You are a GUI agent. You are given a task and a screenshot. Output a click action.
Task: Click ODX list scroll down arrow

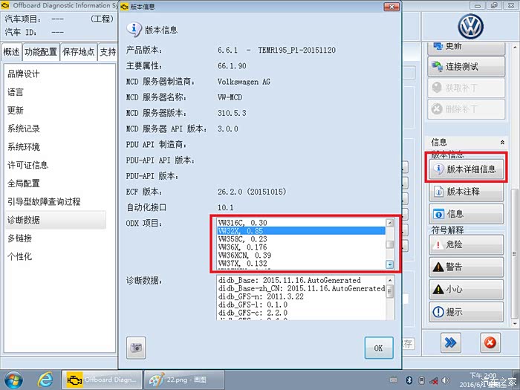pos(390,264)
